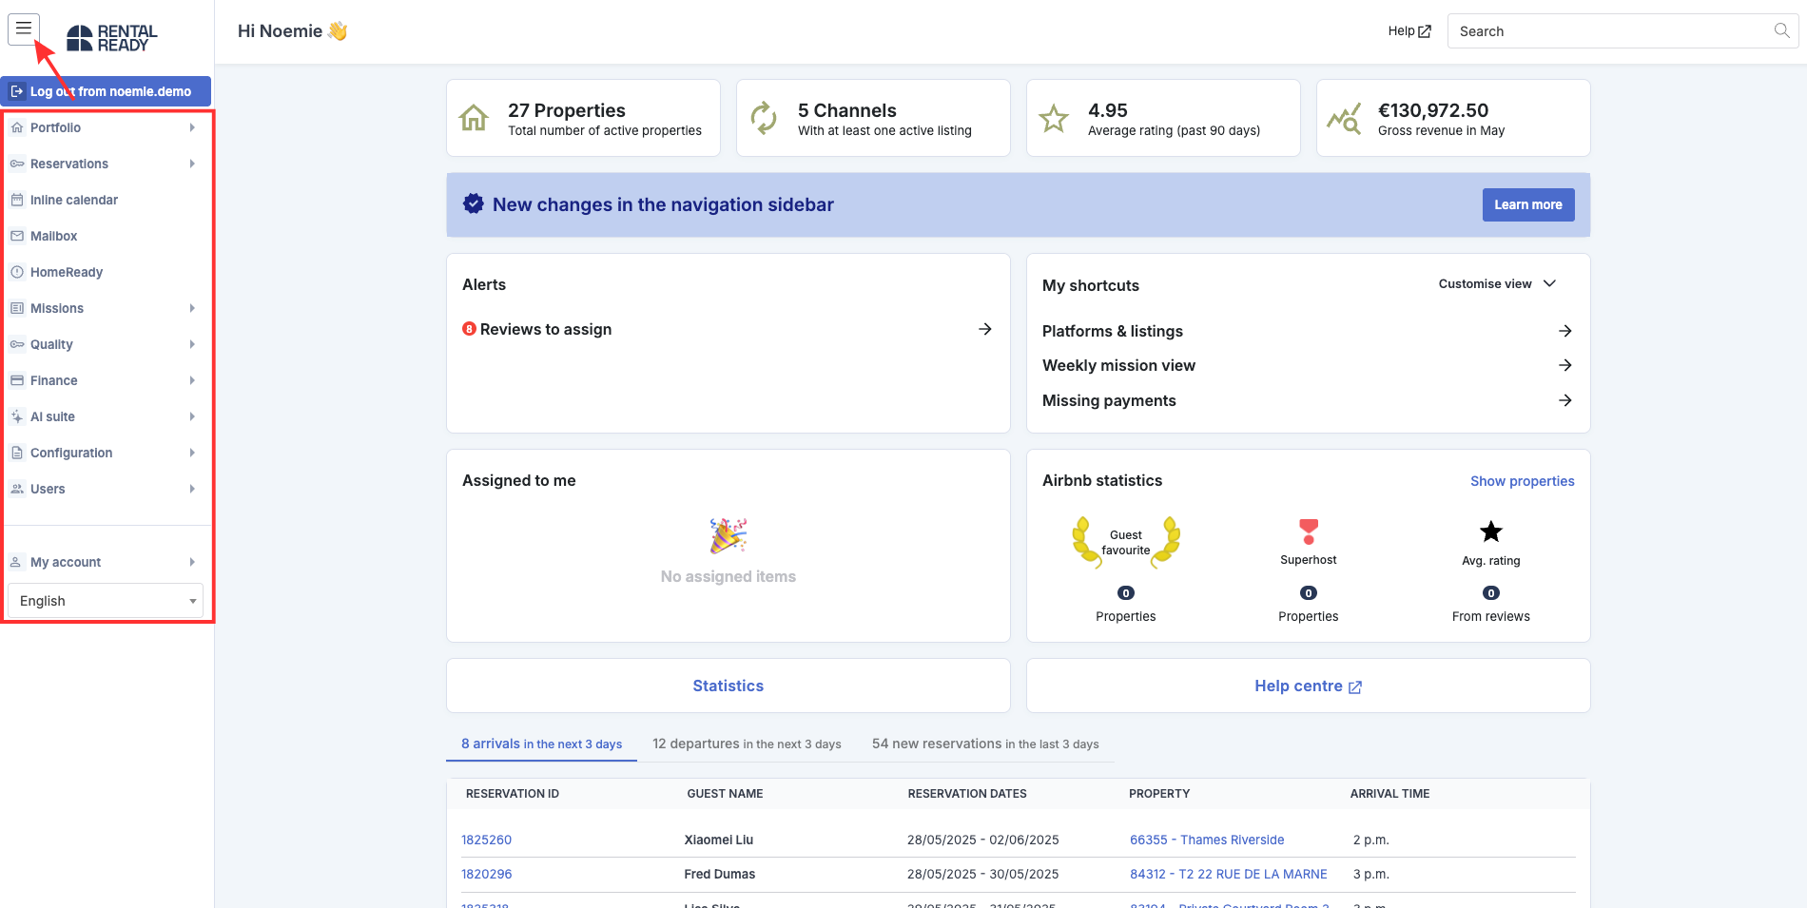The width and height of the screenshot is (1807, 908).
Task: Click the Portfolio house icon in sidebar
Action: [x=17, y=127]
